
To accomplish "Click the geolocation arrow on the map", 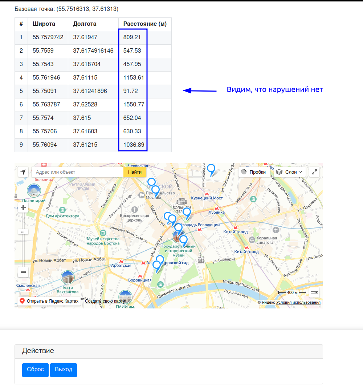I will coord(23,172).
